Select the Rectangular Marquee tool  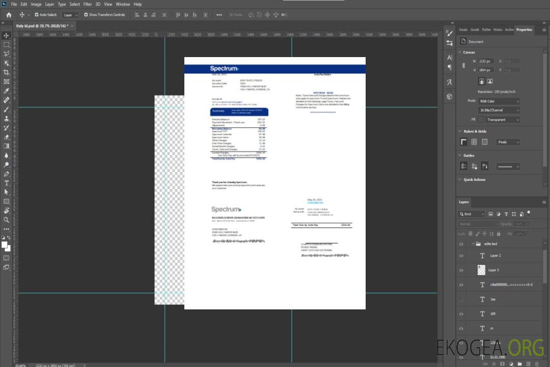click(x=6, y=45)
